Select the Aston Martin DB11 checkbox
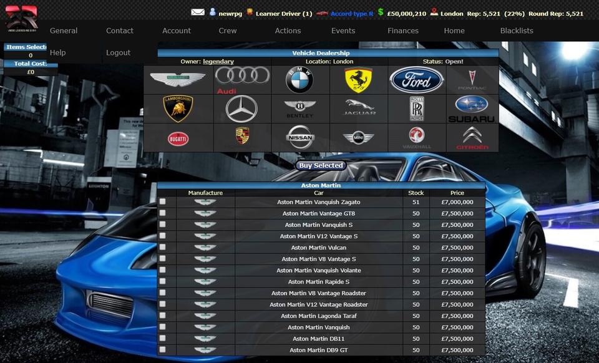Viewport: 599px width, 363px height. click(x=163, y=339)
